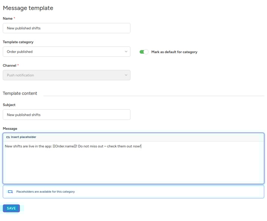The height and width of the screenshot is (221, 267).
Task: Click into the Subject text field
Action: coord(66,115)
